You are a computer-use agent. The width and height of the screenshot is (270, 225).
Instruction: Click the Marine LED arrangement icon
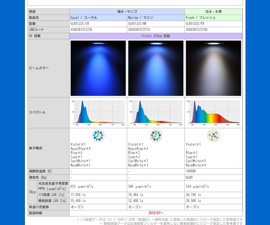(156, 136)
